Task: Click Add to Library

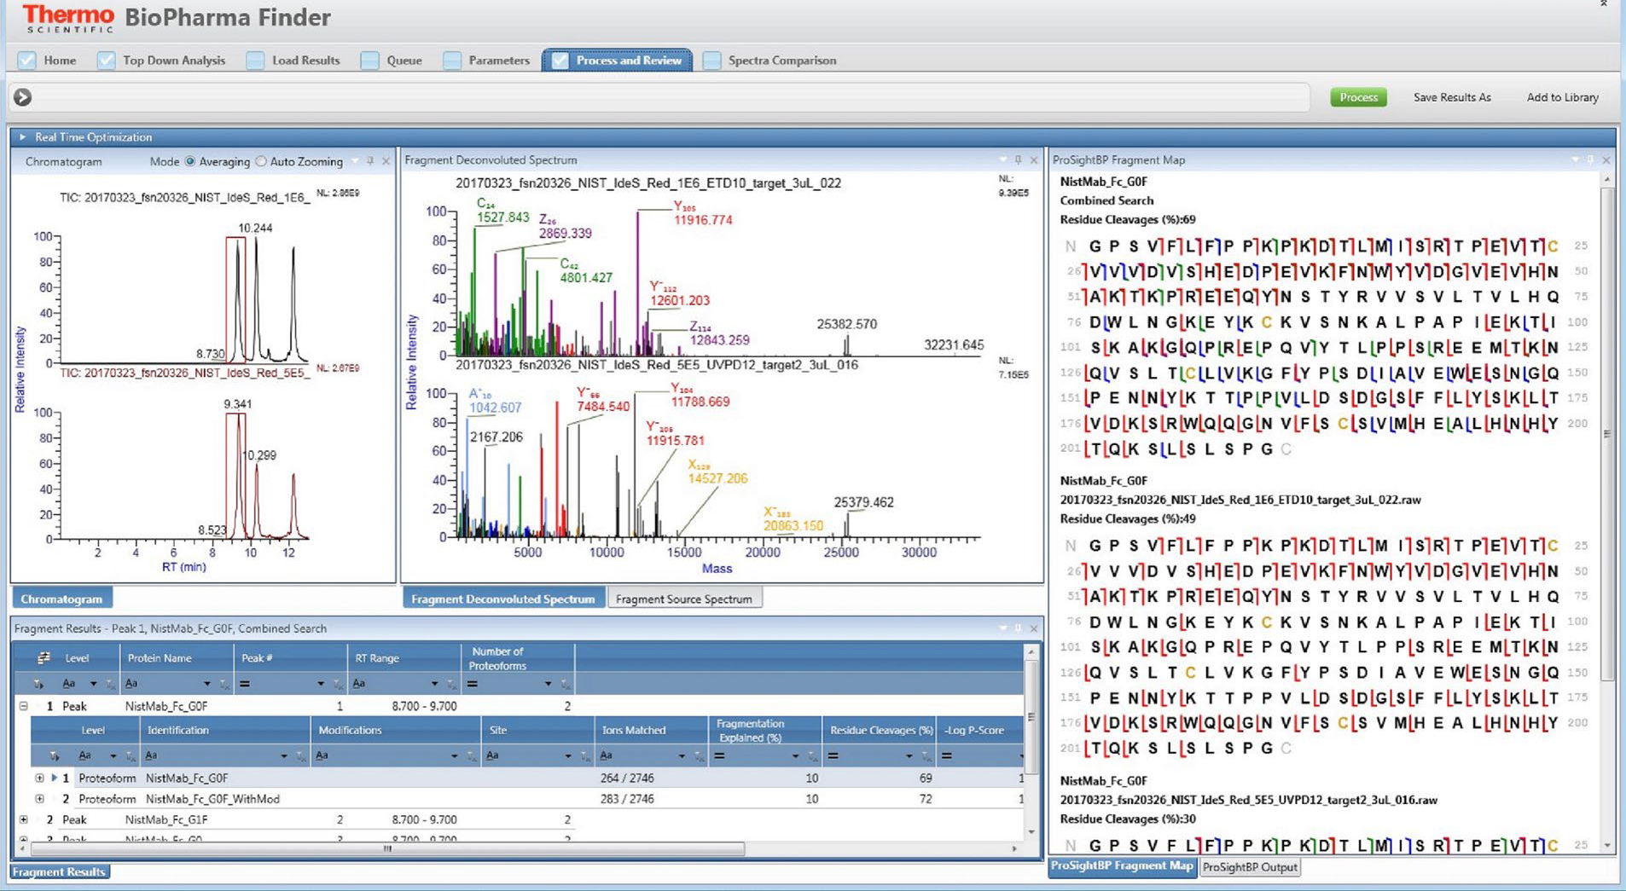Action: tap(1563, 97)
